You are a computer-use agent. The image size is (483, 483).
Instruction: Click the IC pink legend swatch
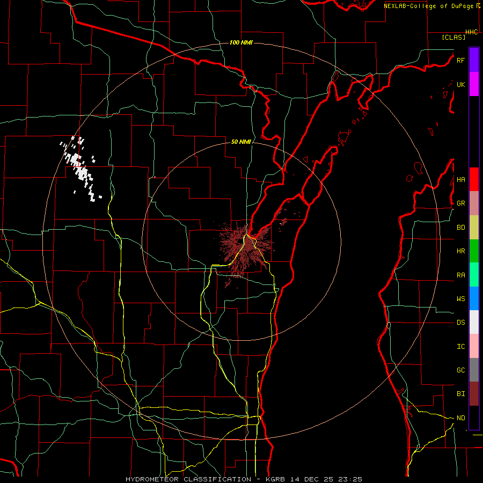click(474, 346)
